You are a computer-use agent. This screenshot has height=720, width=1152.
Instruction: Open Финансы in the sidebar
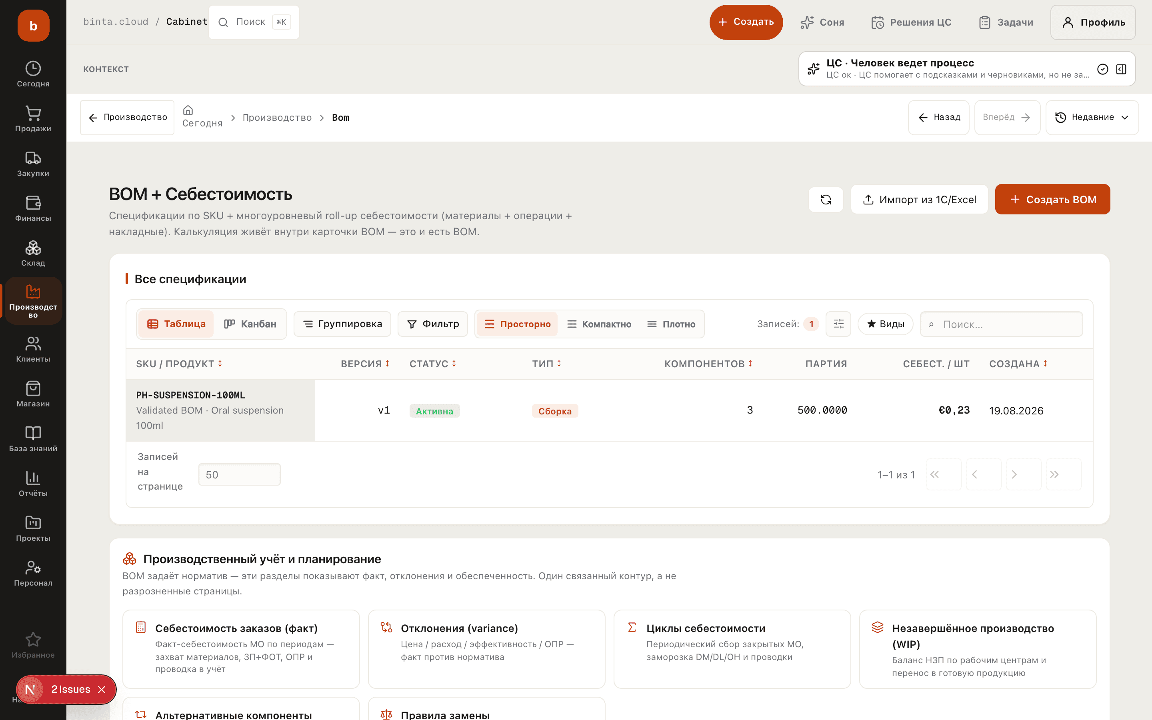33,208
